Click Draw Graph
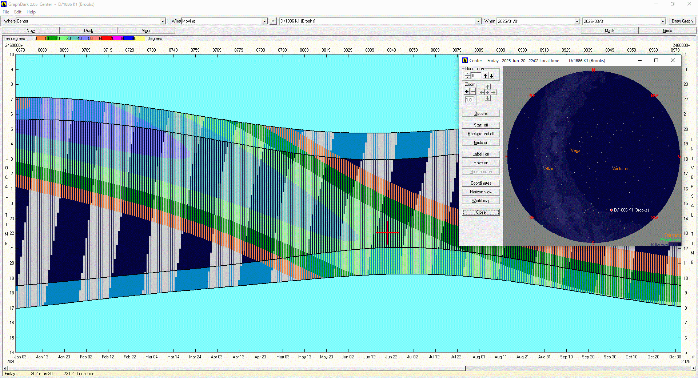The height and width of the screenshot is (378, 698). pyautogui.click(x=682, y=21)
